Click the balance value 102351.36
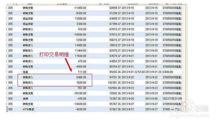This screenshot has height=123, width=221. pyautogui.click(x=114, y=83)
